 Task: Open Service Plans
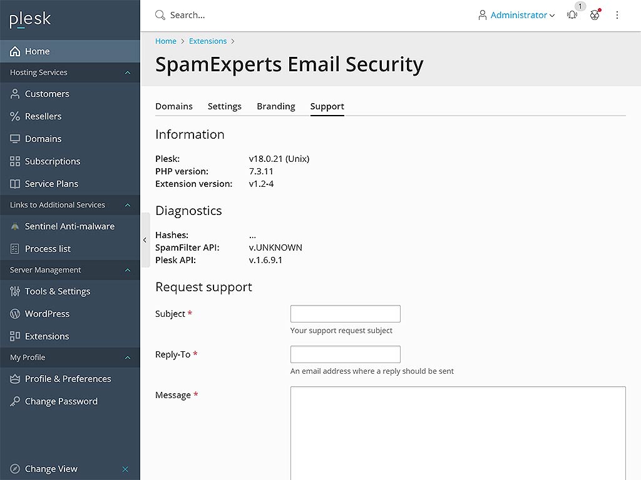click(x=51, y=184)
